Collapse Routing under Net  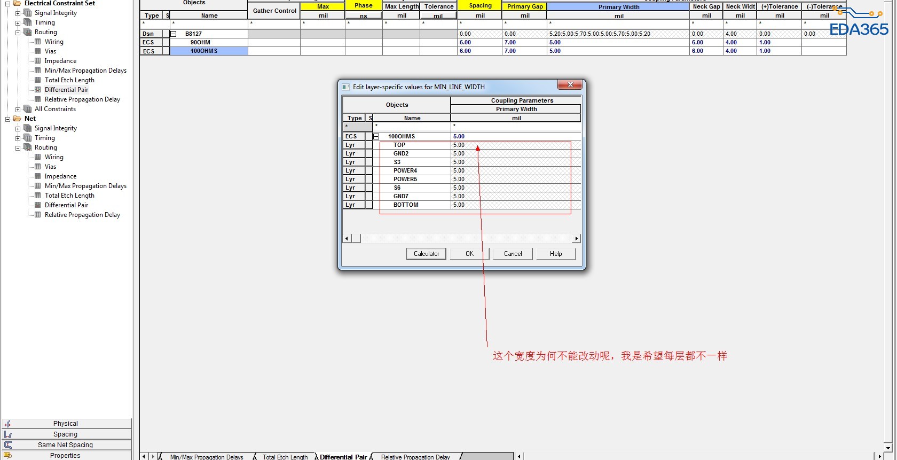click(18, 147)
